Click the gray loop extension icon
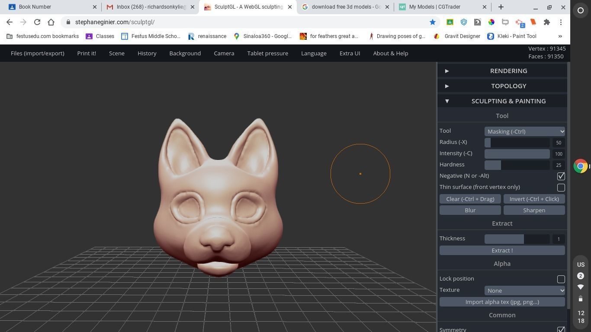This screenshot has height=332, width=591. 505,22
